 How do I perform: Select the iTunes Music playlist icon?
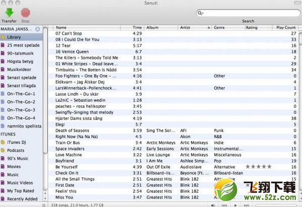3,174
